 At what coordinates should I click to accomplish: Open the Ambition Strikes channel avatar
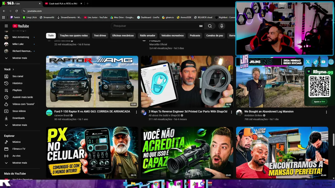239,113
